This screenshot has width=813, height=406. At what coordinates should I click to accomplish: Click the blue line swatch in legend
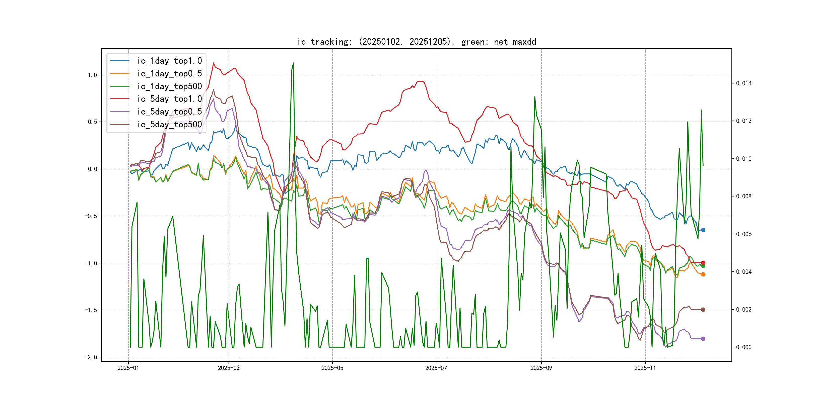point(120,61)
